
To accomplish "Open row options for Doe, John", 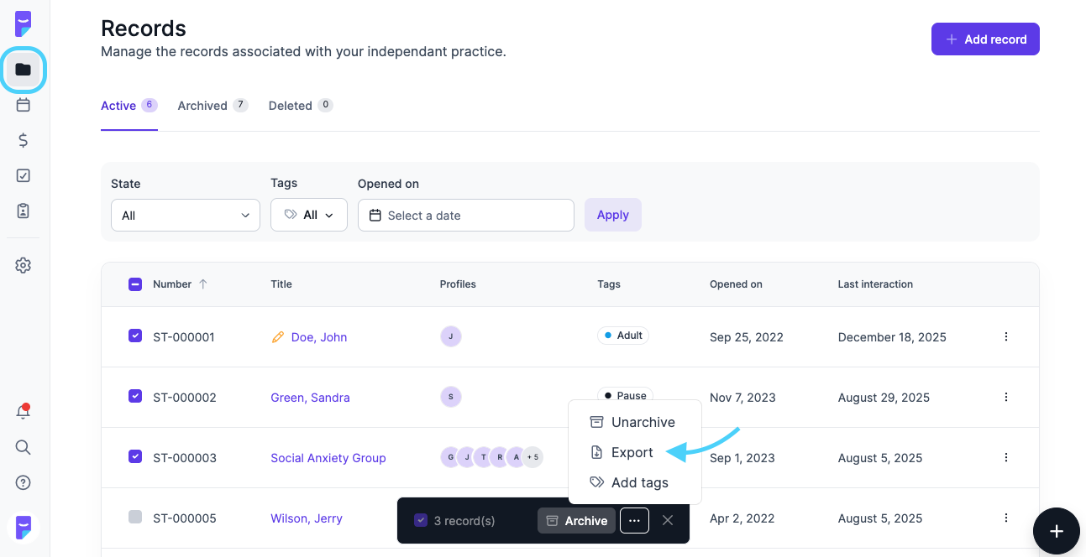I will [1006, 336].
